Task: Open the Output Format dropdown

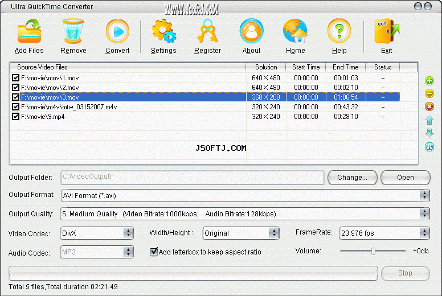Action: (424, 195)
